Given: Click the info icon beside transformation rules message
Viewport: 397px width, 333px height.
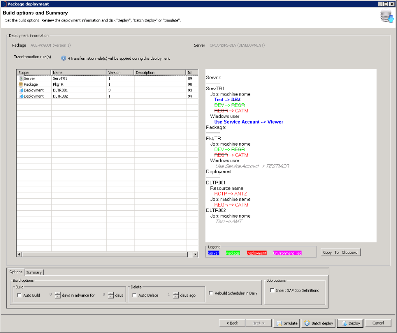Looking at the screenshot, I should click(x=63, y=58).
